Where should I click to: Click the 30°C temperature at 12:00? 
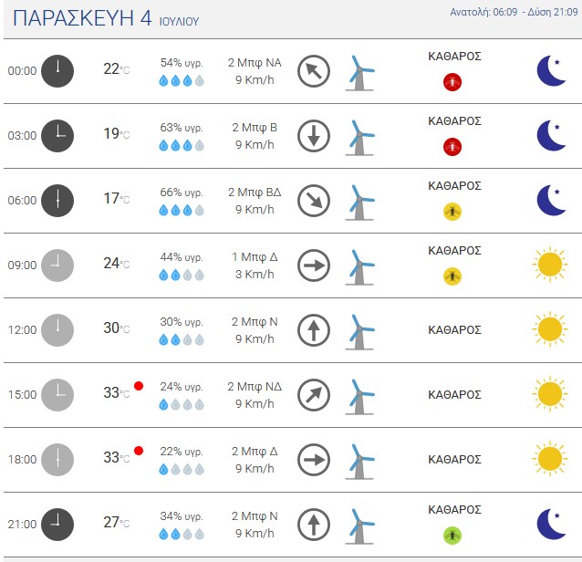117,328
